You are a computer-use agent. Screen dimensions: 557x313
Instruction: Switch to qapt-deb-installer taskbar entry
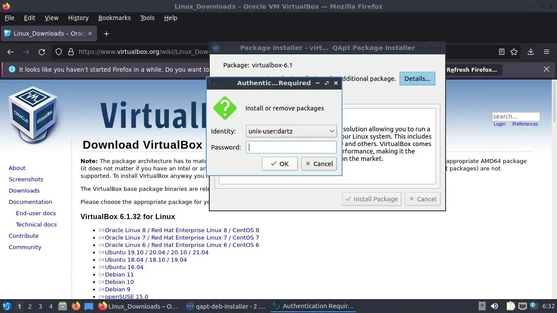tap(225, 306)
